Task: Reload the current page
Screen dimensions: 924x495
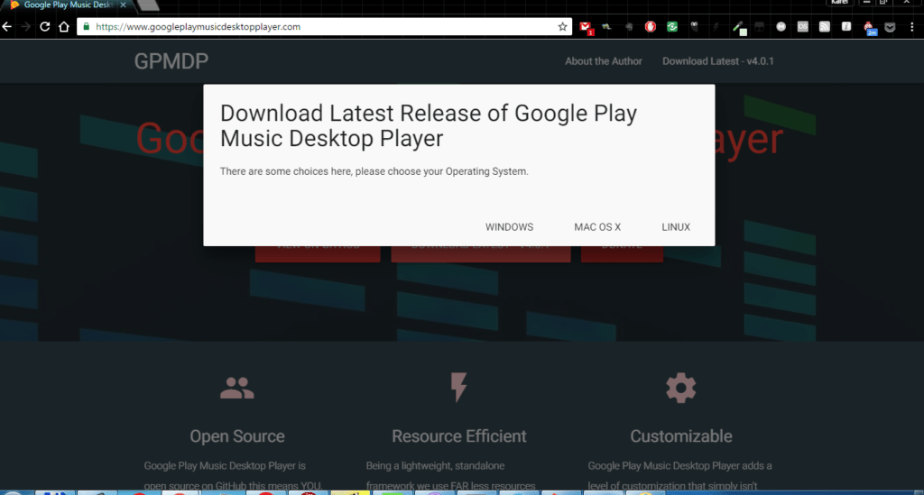Action: [45, 26]
